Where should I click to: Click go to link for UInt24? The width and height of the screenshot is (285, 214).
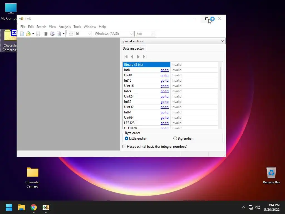pos(165,96)
